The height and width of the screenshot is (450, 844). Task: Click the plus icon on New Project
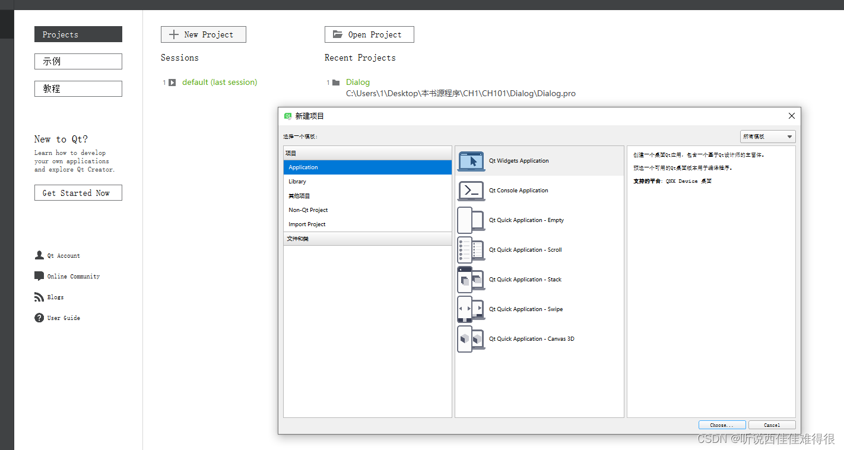(174, 34)
